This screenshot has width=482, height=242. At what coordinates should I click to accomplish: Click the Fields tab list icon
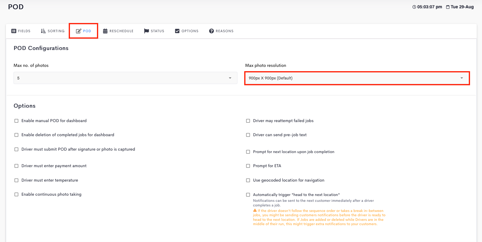(14, 31)
